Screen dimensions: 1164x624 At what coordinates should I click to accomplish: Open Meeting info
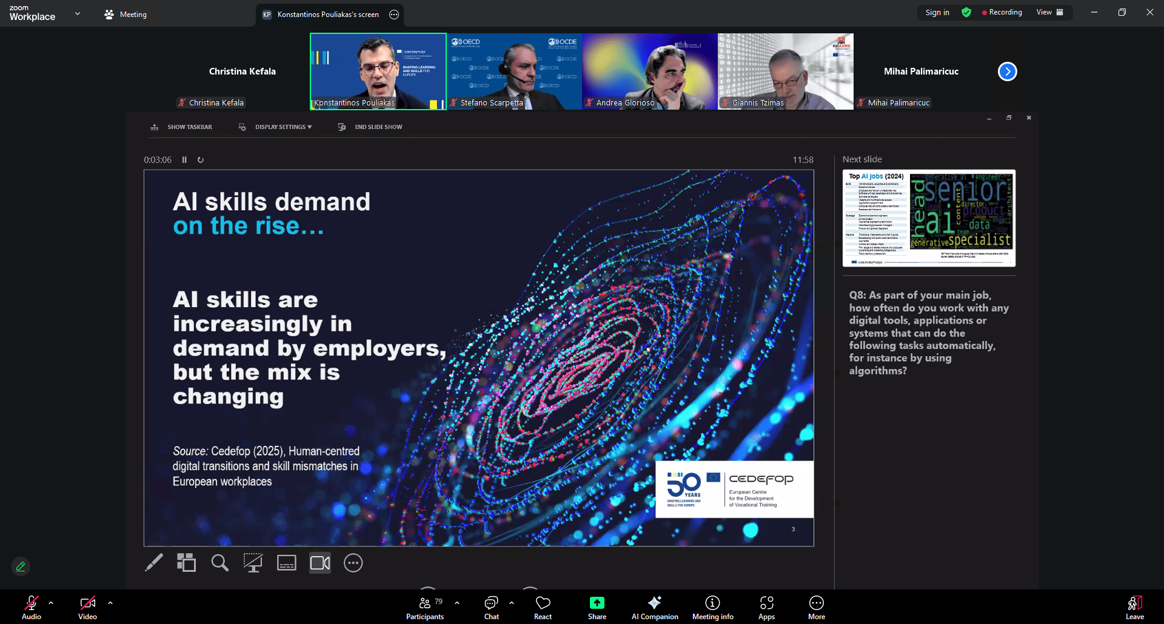pos(712,607)
